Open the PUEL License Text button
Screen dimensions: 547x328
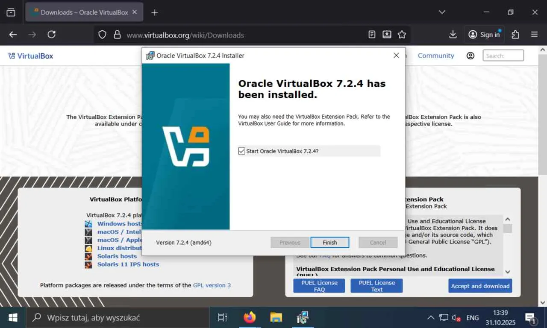(376, 286)
